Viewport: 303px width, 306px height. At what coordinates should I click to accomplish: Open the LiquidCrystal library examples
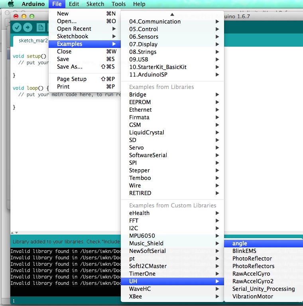pos(172,133)
